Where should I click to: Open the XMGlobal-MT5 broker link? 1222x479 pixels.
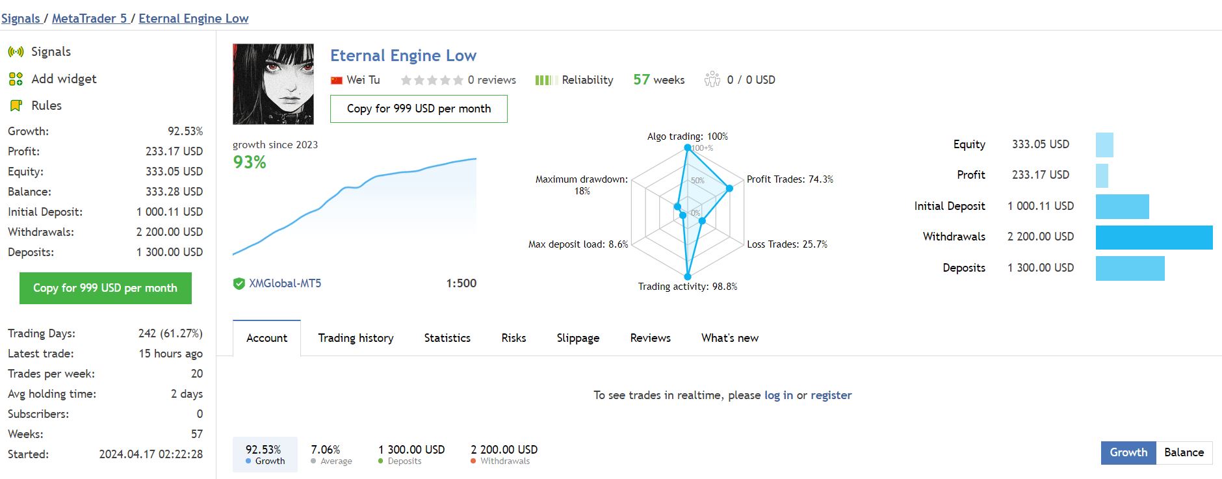point(285,284)
